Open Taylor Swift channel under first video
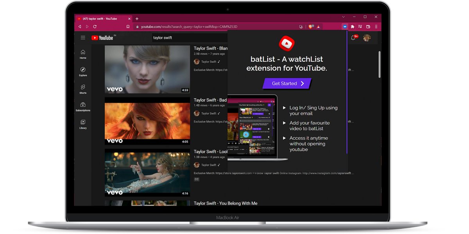 click(208, 62)
